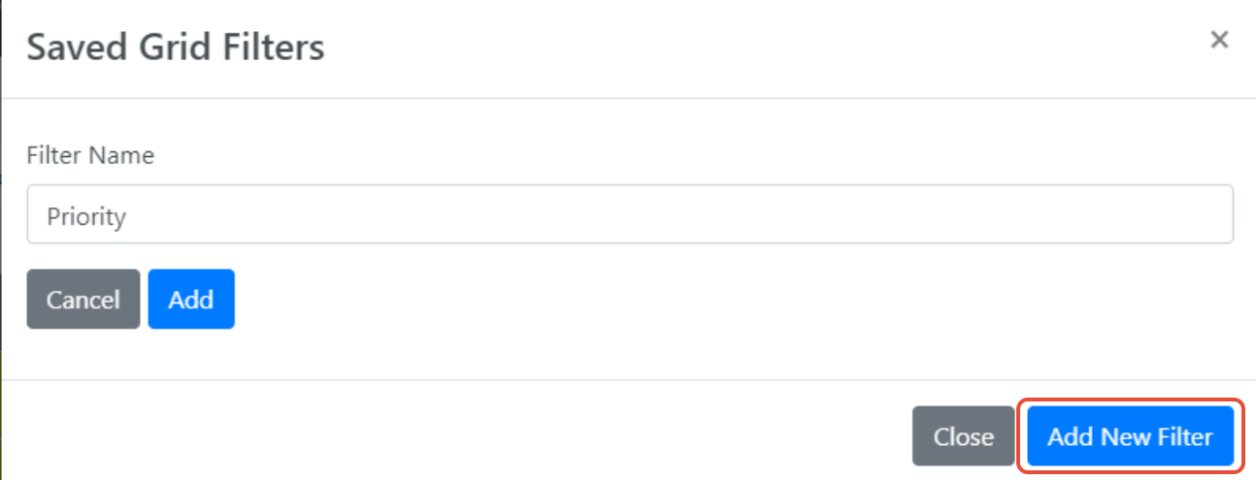The height and width of the screenshot is (480, 1256).
Task: Dismiss the Saved Grid Filters modal via X
Action: tap(1220, 40)
